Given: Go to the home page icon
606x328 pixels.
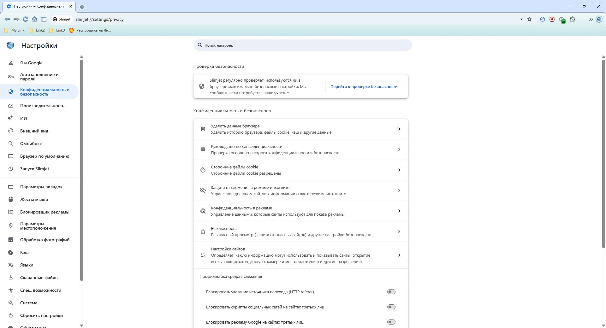Looking at the screenshot, I should coord(35,19).
